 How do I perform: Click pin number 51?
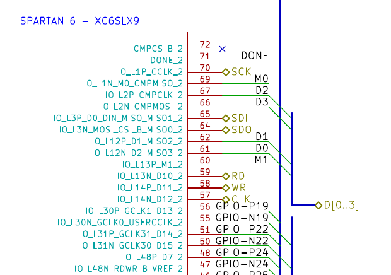click(x=205, y=230)
